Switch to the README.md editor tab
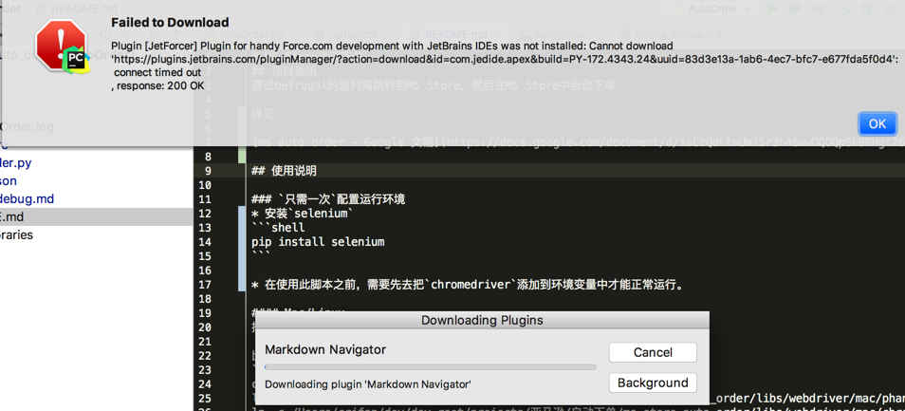Screen dimensions: 905x411 point(454,34)
